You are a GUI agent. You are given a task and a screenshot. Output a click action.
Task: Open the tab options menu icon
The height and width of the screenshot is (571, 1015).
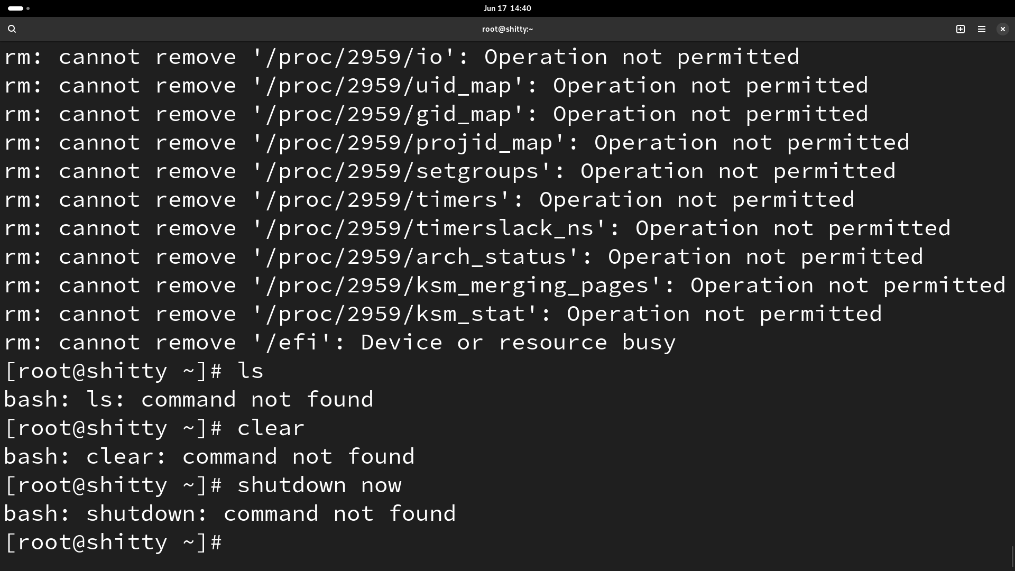pyautogui.click(x=982, y=29)
